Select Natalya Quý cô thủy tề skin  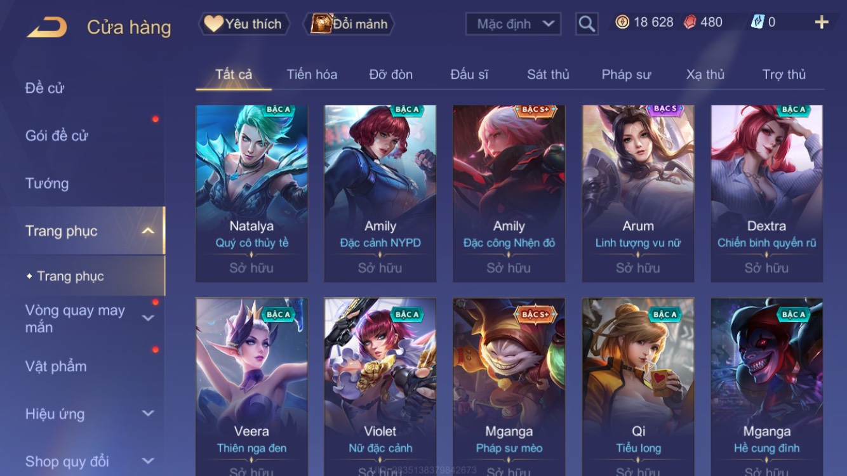coord(251,194)
